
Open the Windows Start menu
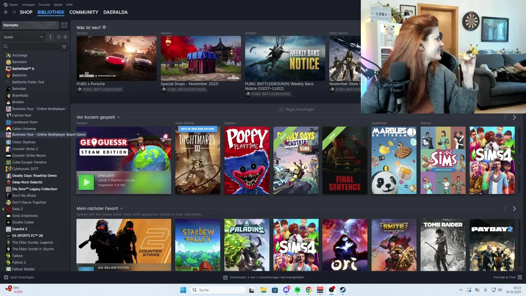[183, 290]
